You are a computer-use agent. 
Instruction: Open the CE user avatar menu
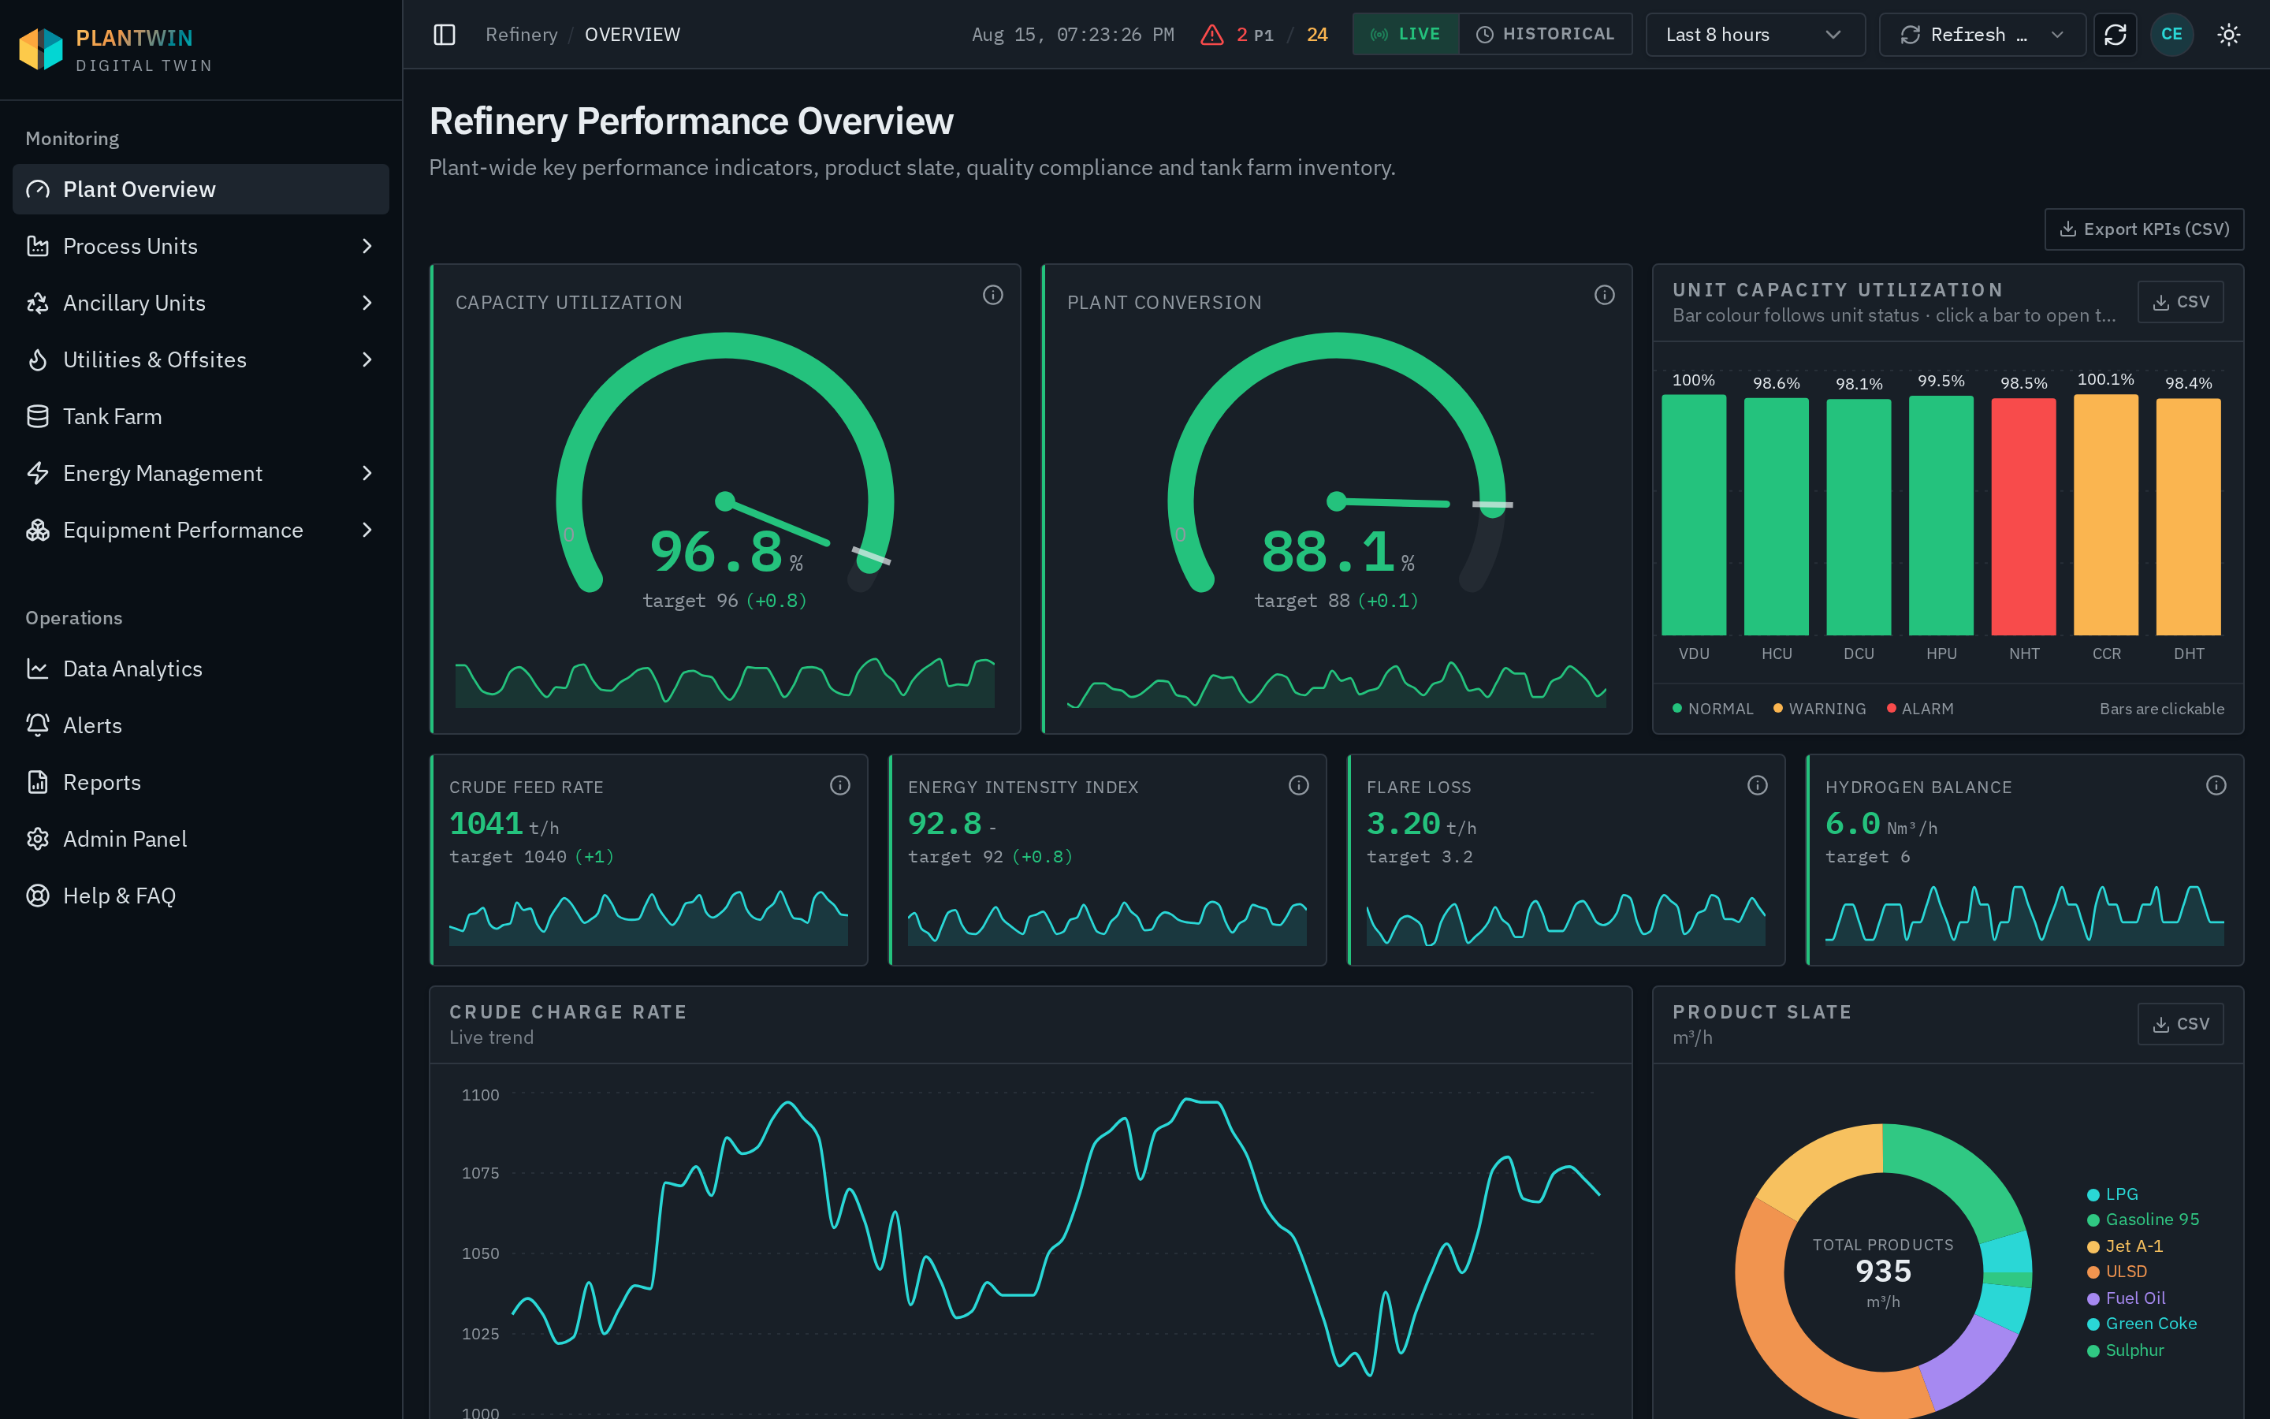(2171, 35)
